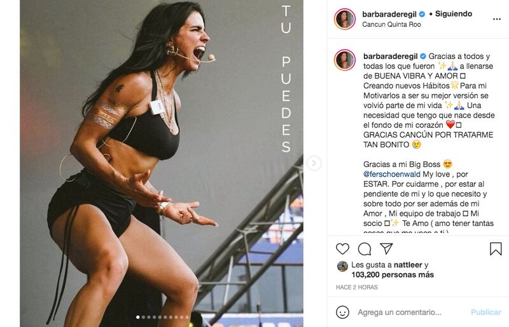This screenshot has width=509, height=327.
Task: Open barbaraderegil profile picture in the header
Action: point(345,19)
